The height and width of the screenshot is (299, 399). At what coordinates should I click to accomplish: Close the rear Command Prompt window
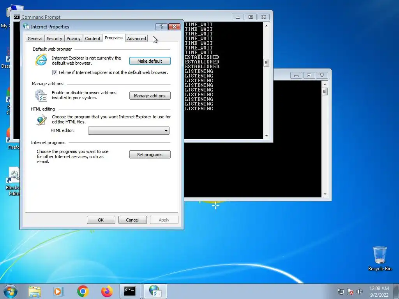click(x=322, y=76)
